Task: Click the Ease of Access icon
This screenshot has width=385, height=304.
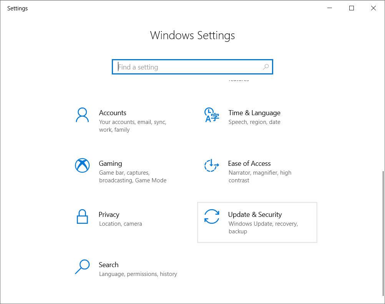Action: click(x=211, y=165)
